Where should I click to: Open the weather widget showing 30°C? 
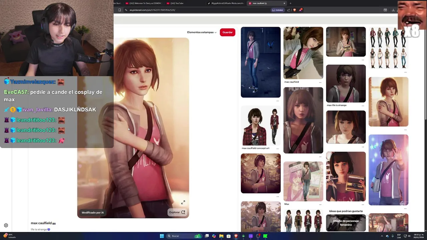coord(10,236)
